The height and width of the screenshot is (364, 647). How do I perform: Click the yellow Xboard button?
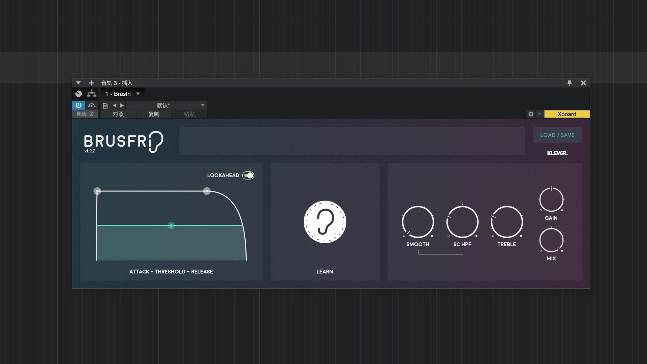[567, 114]
